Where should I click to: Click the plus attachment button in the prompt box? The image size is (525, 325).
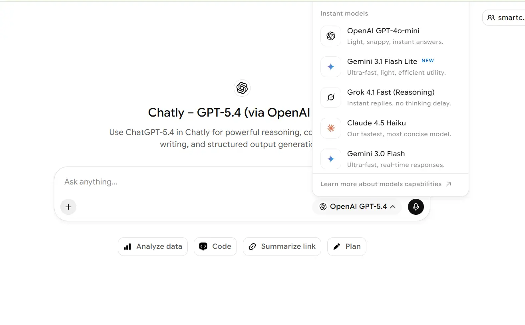pos(68,207)
